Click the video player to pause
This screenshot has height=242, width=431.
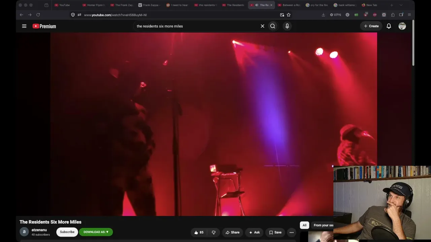pyautogui.click(x=213, y=124)
